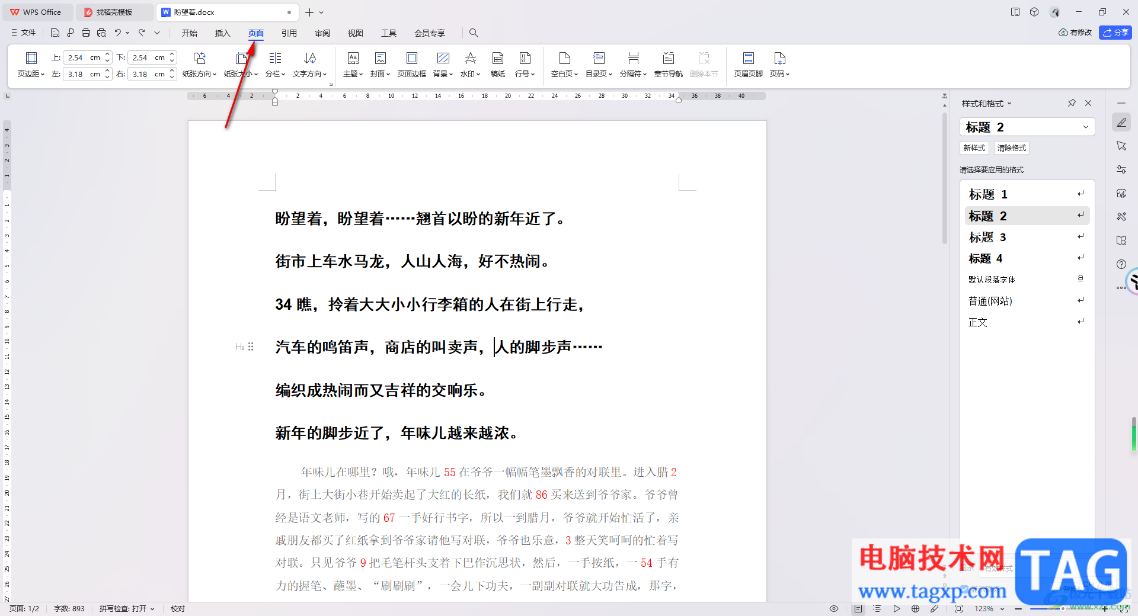Viewport: 1138px width, 616px height.
Task: Toggle writing mode pen icon in status bar
Action: click(x=935, y=608)
